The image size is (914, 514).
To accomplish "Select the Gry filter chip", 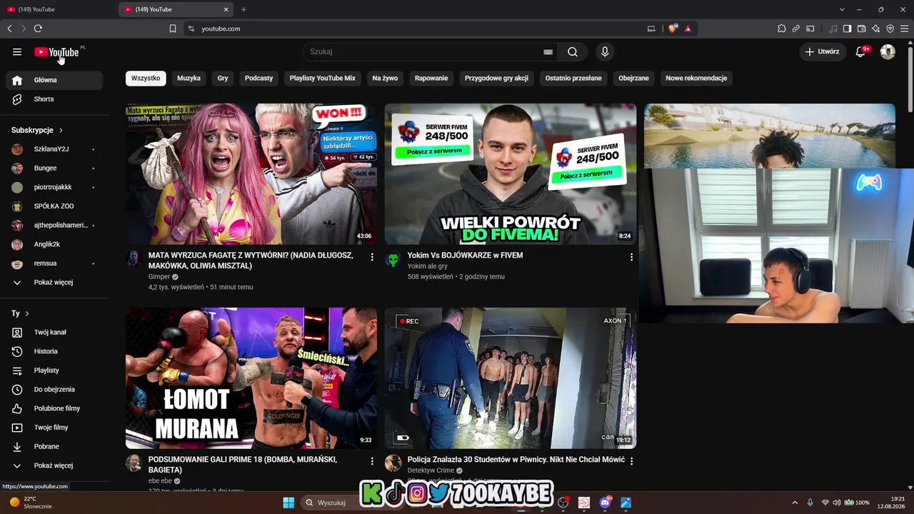I will pos(223,78).
